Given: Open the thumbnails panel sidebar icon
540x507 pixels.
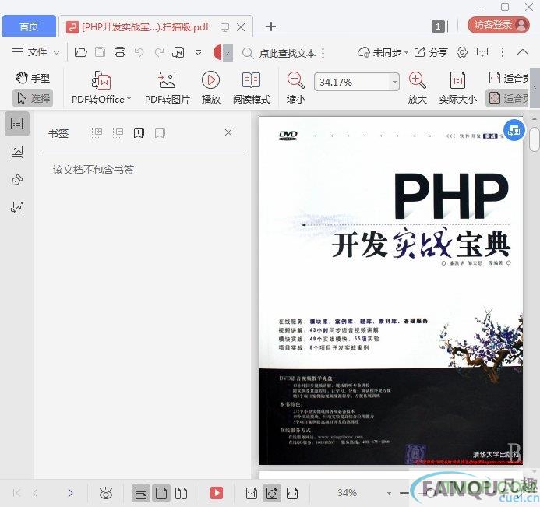Looking at the screenshot, I should point(17,152).
